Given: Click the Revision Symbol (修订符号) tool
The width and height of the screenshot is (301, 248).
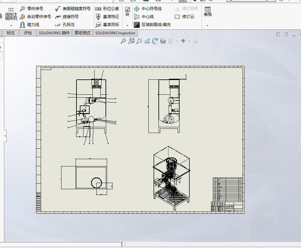Looking at the screenshot, I should [186, 9].
